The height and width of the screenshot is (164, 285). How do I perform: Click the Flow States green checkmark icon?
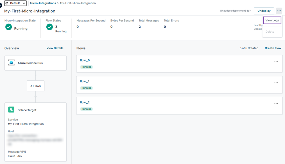click(49, 27)
